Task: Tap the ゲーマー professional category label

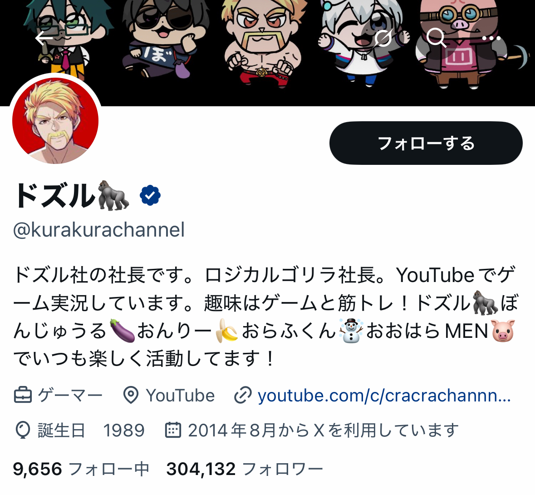Action: 70,395
